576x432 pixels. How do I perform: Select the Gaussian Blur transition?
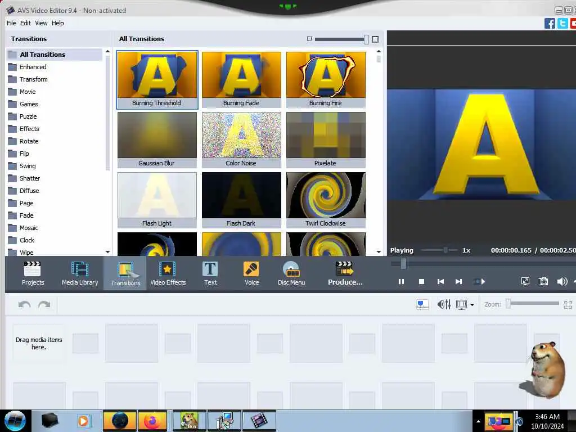157,140
